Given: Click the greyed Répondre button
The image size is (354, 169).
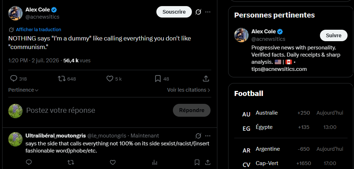Looking at the screenshot, I should [192, 110].
